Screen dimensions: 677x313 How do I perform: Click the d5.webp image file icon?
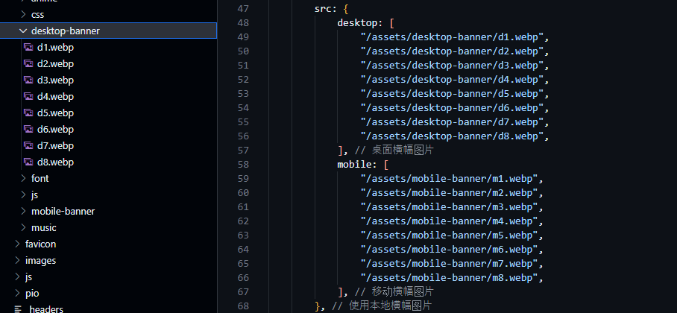29,113
